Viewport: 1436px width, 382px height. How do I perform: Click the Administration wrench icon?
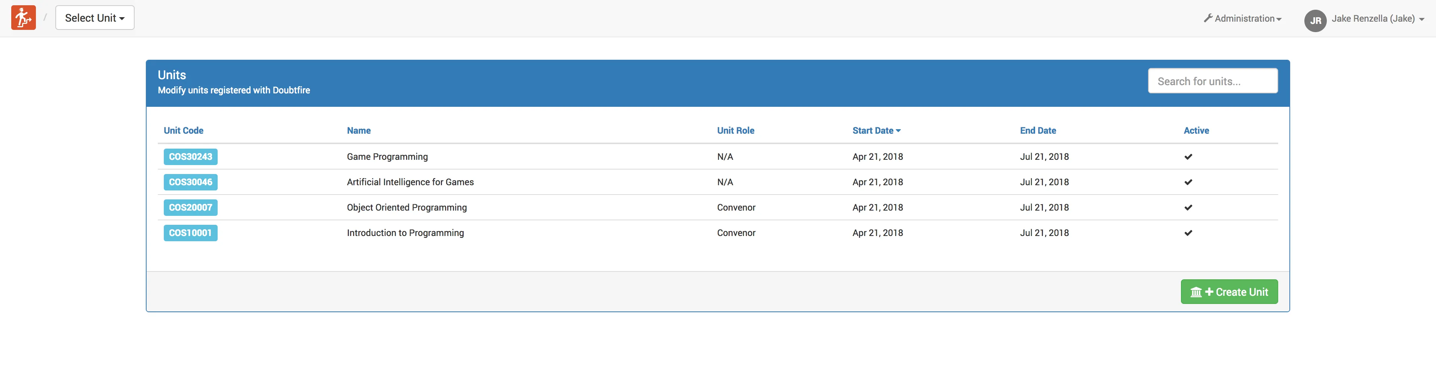1208,18
